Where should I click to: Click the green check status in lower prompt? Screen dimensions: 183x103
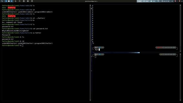click(x=161, y=54)
